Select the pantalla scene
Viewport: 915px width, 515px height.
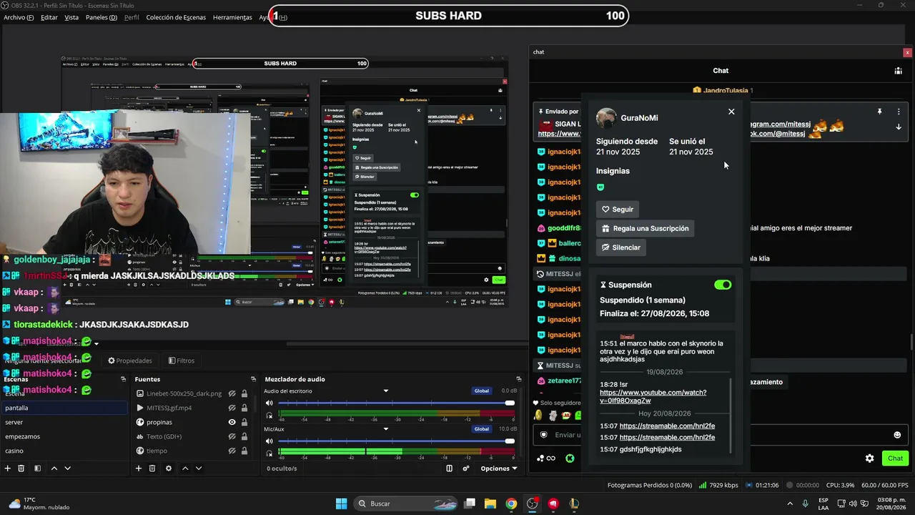pyautogui.click(x=64, y=408)
